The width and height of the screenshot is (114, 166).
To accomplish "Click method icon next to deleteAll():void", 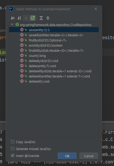I will click(x=22, y=81).
